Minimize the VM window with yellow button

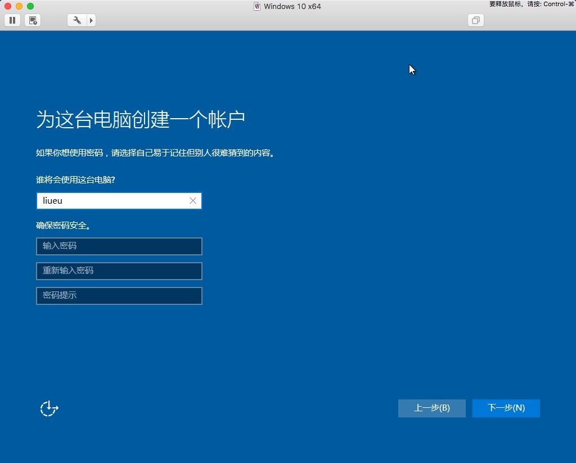point(19,6)
